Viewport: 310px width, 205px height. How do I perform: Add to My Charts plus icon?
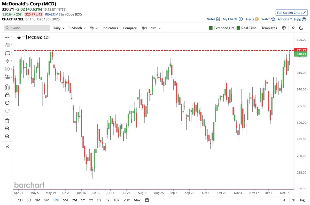[241, 19]
